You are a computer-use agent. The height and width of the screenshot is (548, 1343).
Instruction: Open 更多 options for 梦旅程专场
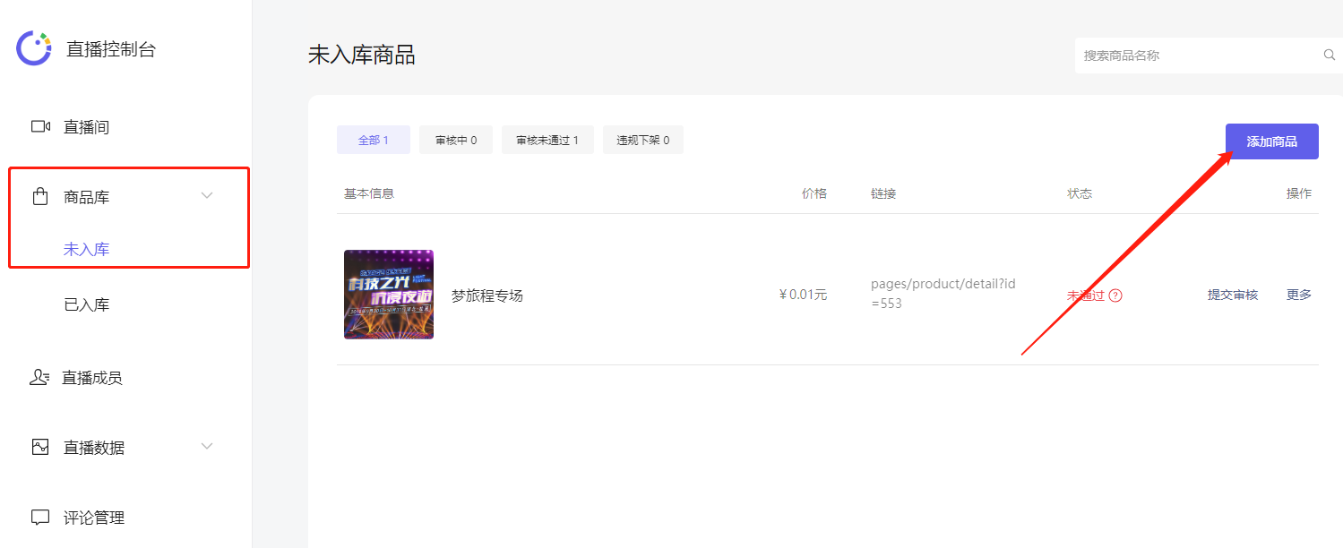(x=1299, y=295)
